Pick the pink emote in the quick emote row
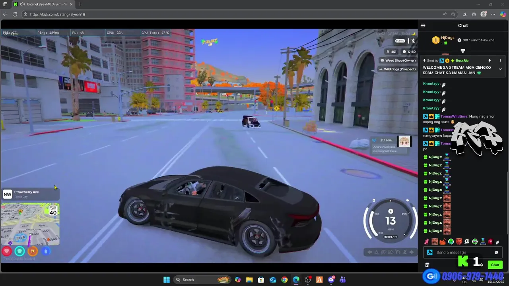The width and height of the screenshot is (509, 286). click(426, 242)
